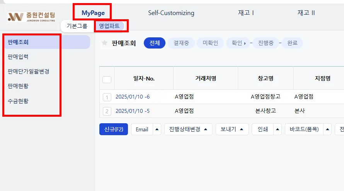The height and width of the screenshot is (191, 344).
Task: Expand the Email button dropdown arrow
Action: 157,129
